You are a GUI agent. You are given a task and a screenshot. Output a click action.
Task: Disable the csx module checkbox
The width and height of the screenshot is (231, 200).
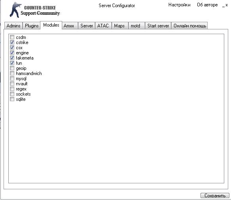tap(12, 48)
